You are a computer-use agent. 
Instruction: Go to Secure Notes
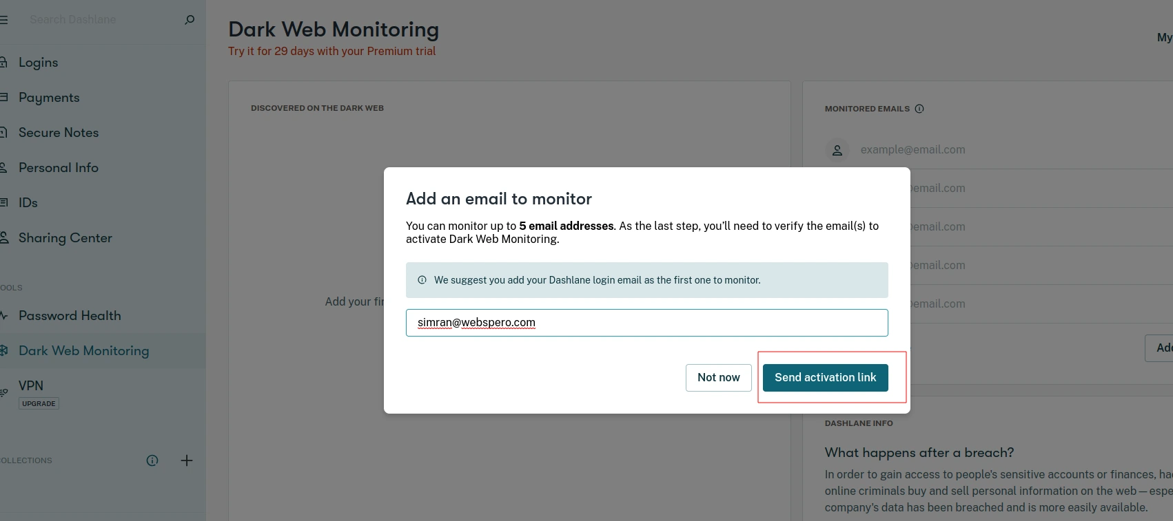[x=59, y=133]
